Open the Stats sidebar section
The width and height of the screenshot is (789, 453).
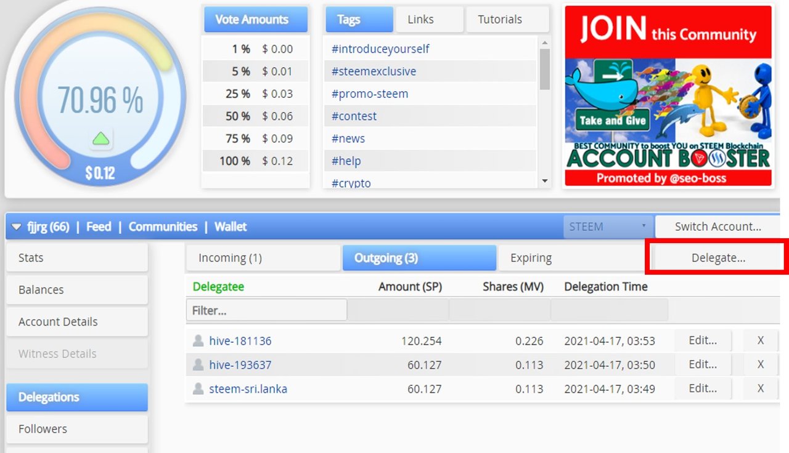coord(77,257)
